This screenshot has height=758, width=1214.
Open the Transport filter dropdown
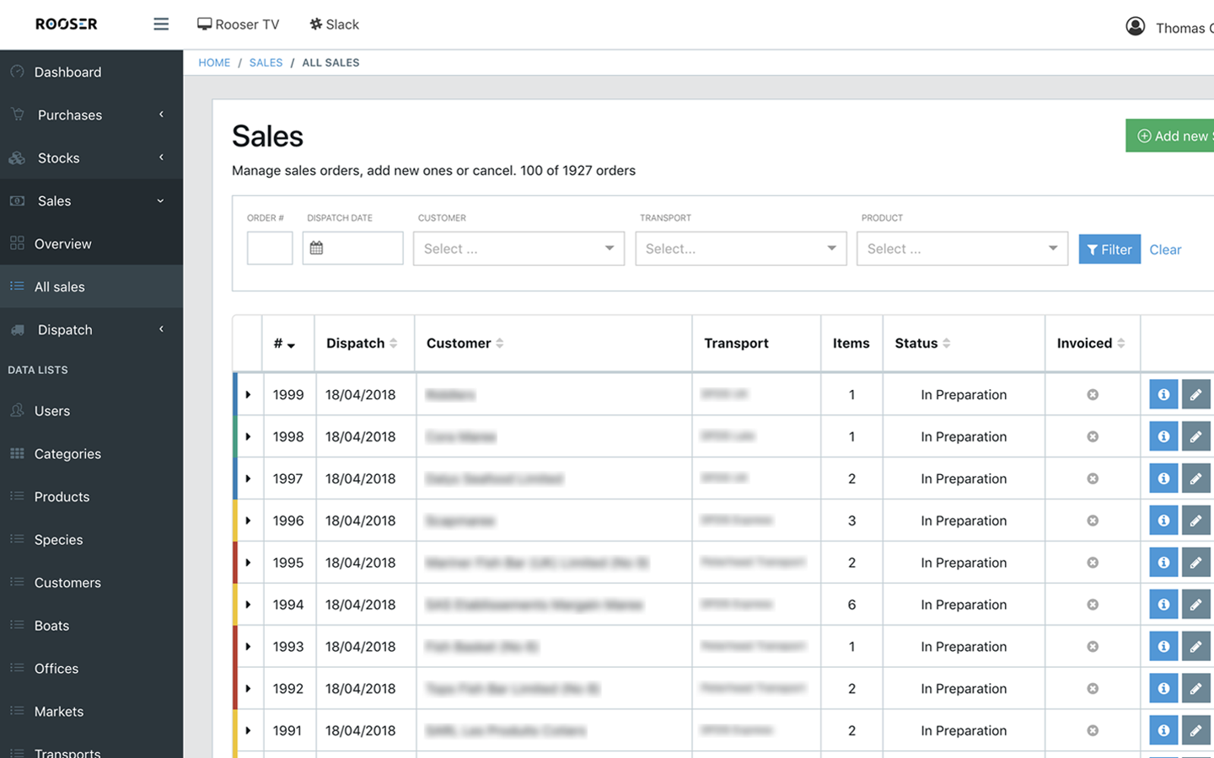pyautogui.click(x=740, y=248)
